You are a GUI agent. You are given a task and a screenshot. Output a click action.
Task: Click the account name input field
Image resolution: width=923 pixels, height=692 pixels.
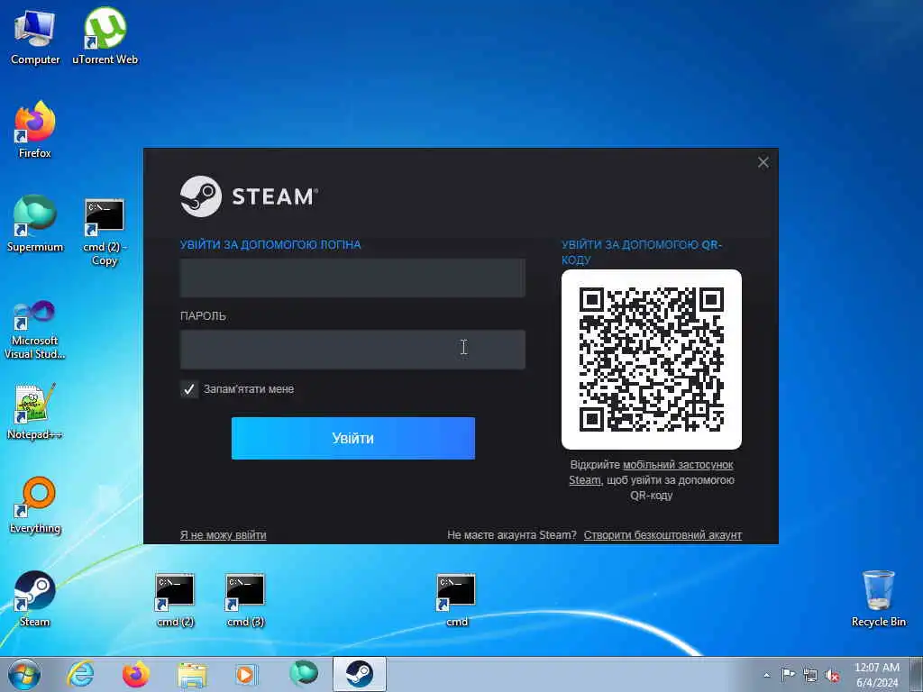click(352, 278)
